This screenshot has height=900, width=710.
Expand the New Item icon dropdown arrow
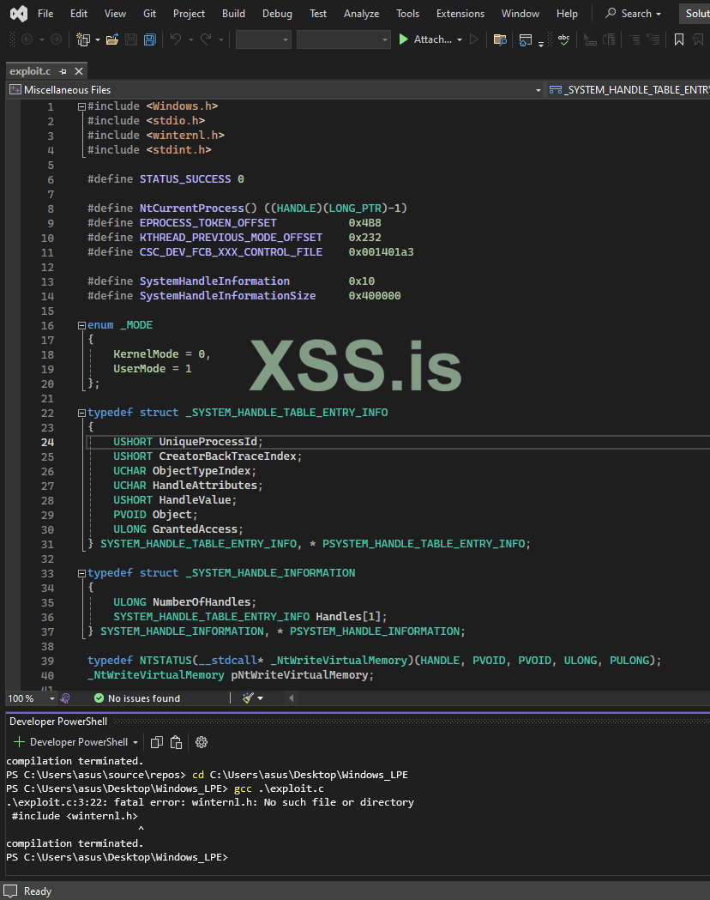tap(98, 39)
